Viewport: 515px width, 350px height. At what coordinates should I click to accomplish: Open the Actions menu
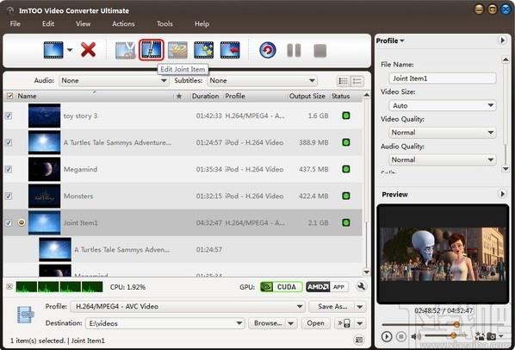[123, 23]
